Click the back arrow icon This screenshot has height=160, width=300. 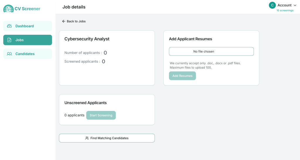pos(64,21)
